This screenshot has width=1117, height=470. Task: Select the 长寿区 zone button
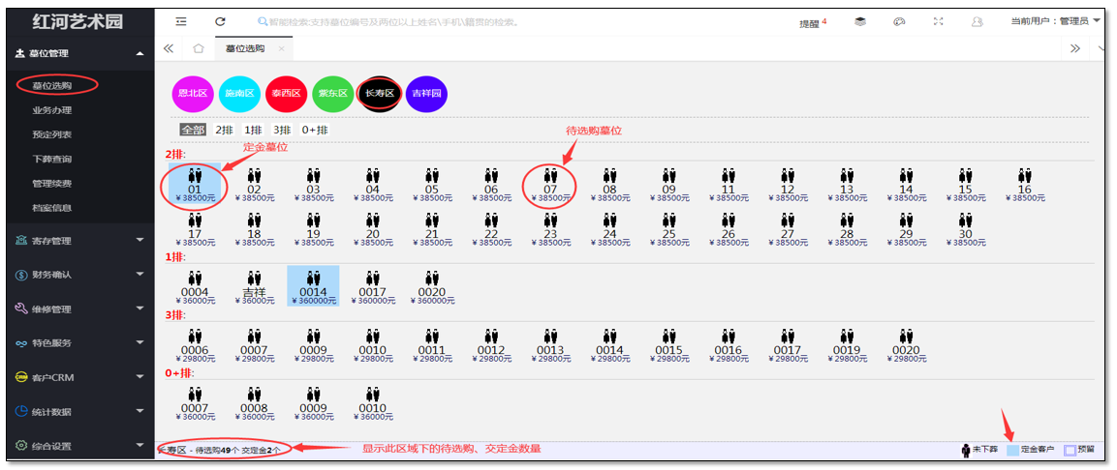pos(379,94)
